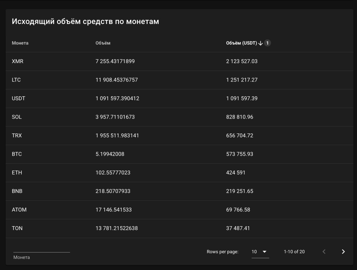Toggle descending sort arrow on Объём (USDT)
This screenshot has width=357, height=270.
(260, 43)
